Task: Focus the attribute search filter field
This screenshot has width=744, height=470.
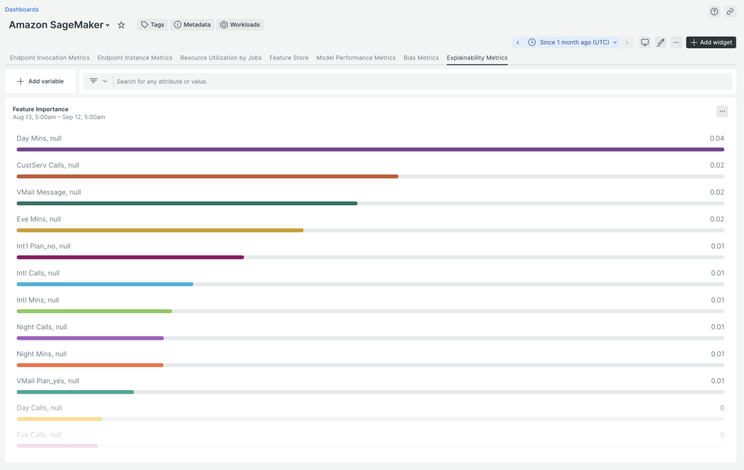Action: pyautogui.click(x=422, y=81)
